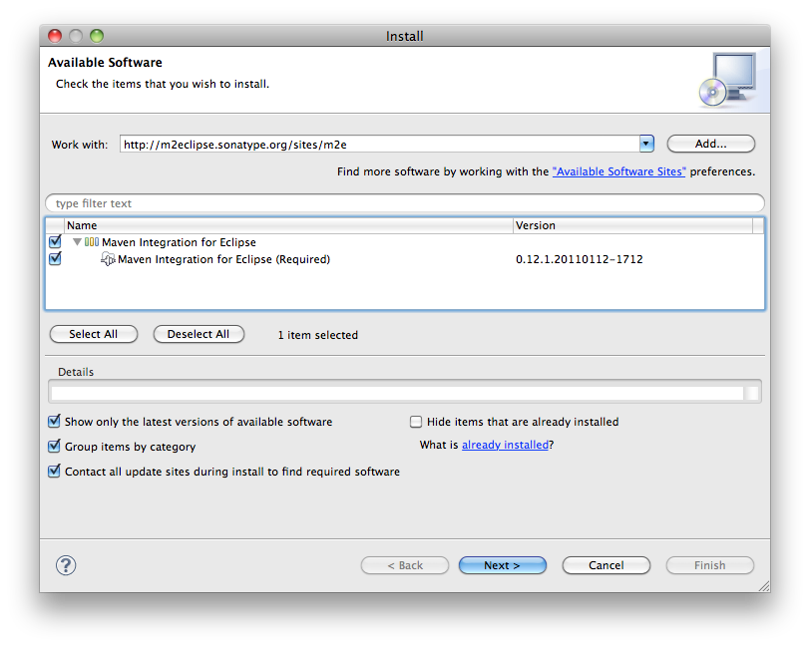
Task: Toggle Contact all update sites during install
Action: [x=55, y=472]
